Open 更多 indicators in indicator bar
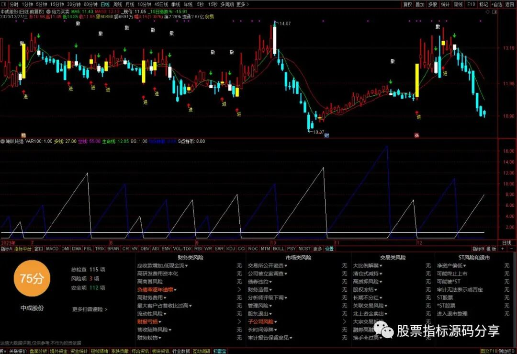 317,249
